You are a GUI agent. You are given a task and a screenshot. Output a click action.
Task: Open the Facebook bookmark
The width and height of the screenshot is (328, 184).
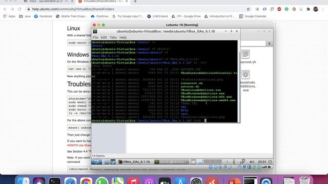click(x=43, y=16)
